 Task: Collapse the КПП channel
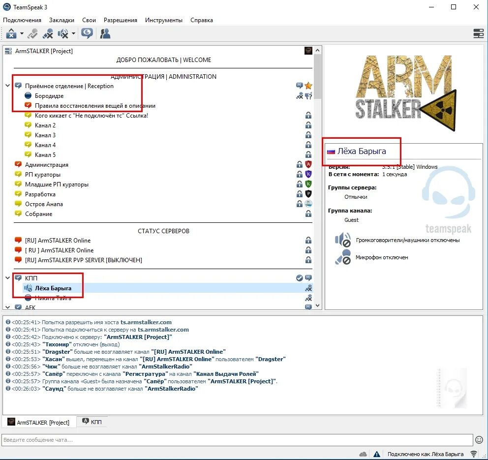pyautogui.click(x=7, y=278)
